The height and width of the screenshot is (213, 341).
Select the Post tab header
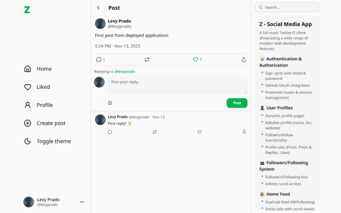point(114,8)
